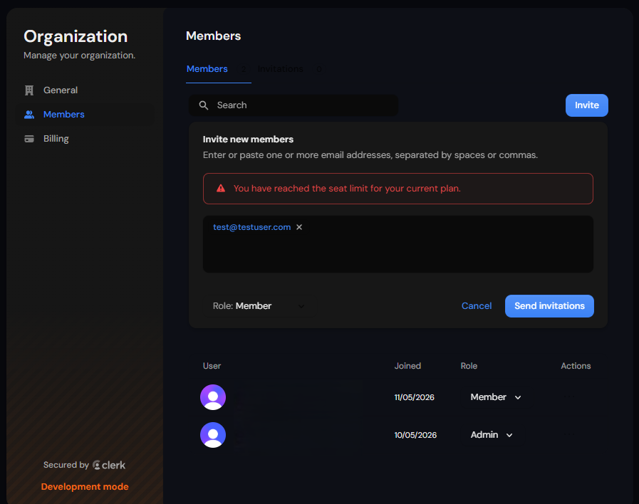Click the Actions column header
The image size is (639, 504).
click(576, 366)
